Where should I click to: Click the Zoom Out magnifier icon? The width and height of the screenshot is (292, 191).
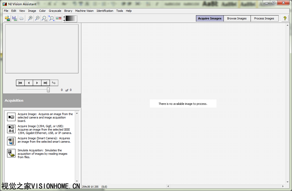[37, 18]
